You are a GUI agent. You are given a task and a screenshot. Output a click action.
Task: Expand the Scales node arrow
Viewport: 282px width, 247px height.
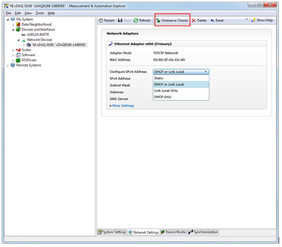pyautogui.click(x=13, y=50)
